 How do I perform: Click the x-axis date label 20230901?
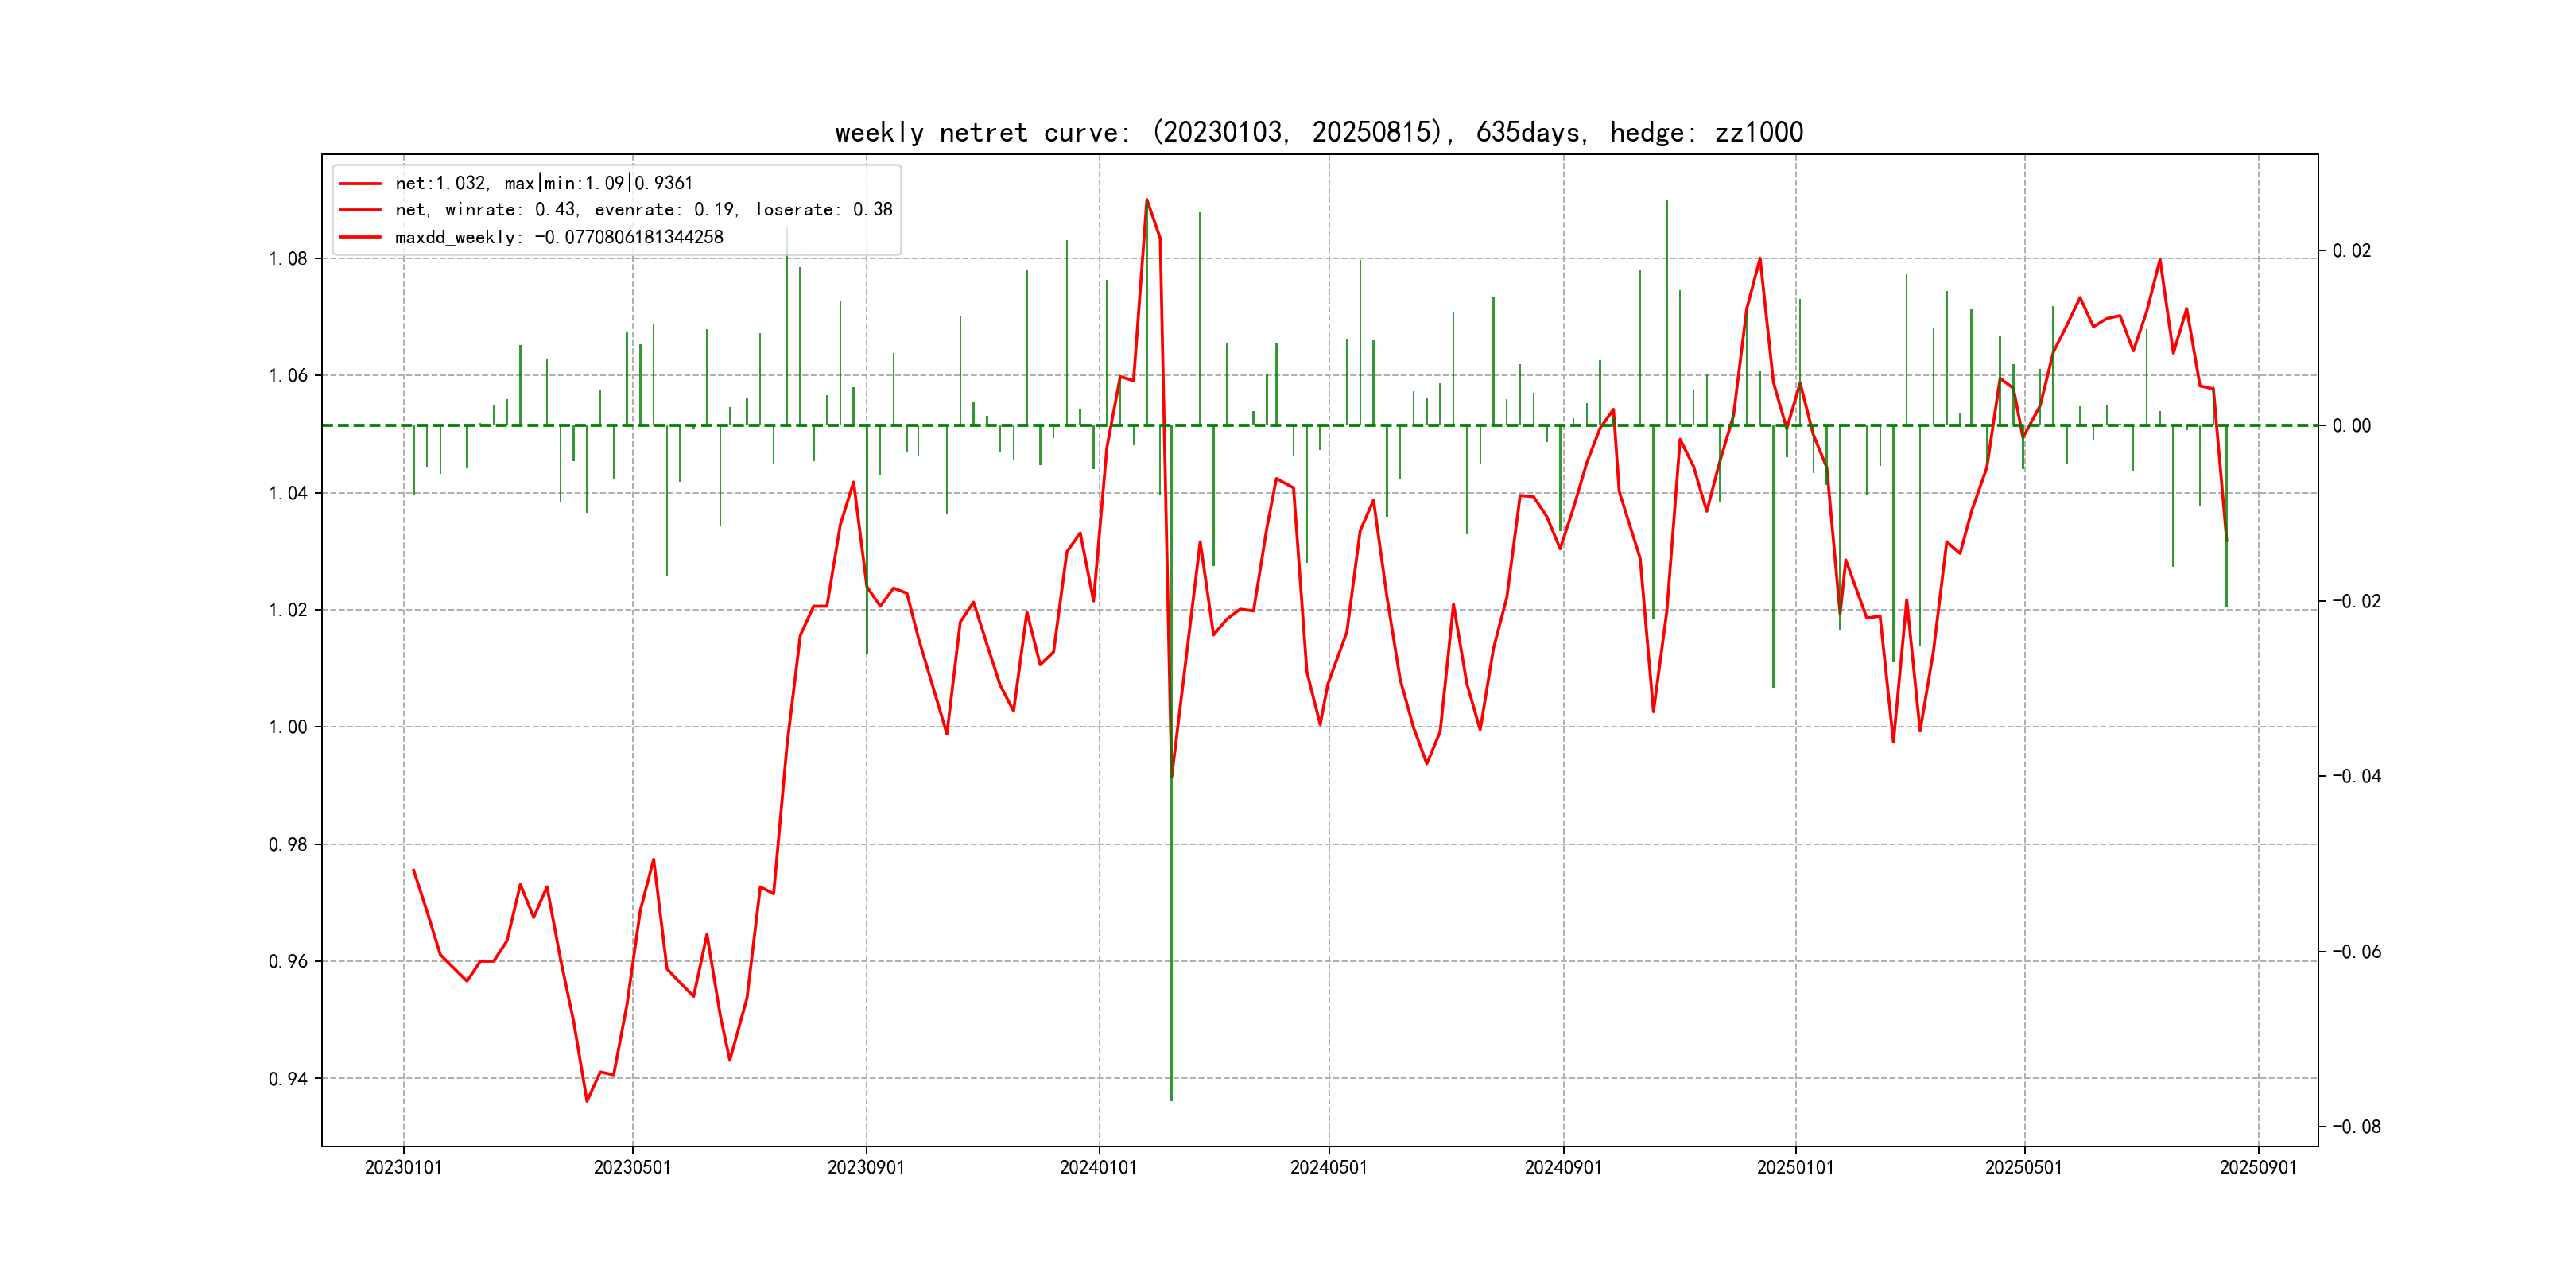(x=866, y=1167)
